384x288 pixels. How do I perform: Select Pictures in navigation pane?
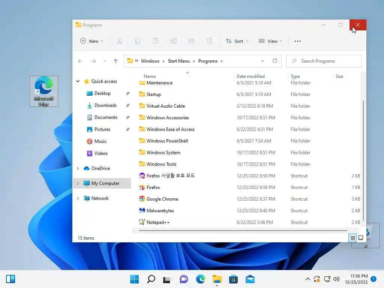102,129
